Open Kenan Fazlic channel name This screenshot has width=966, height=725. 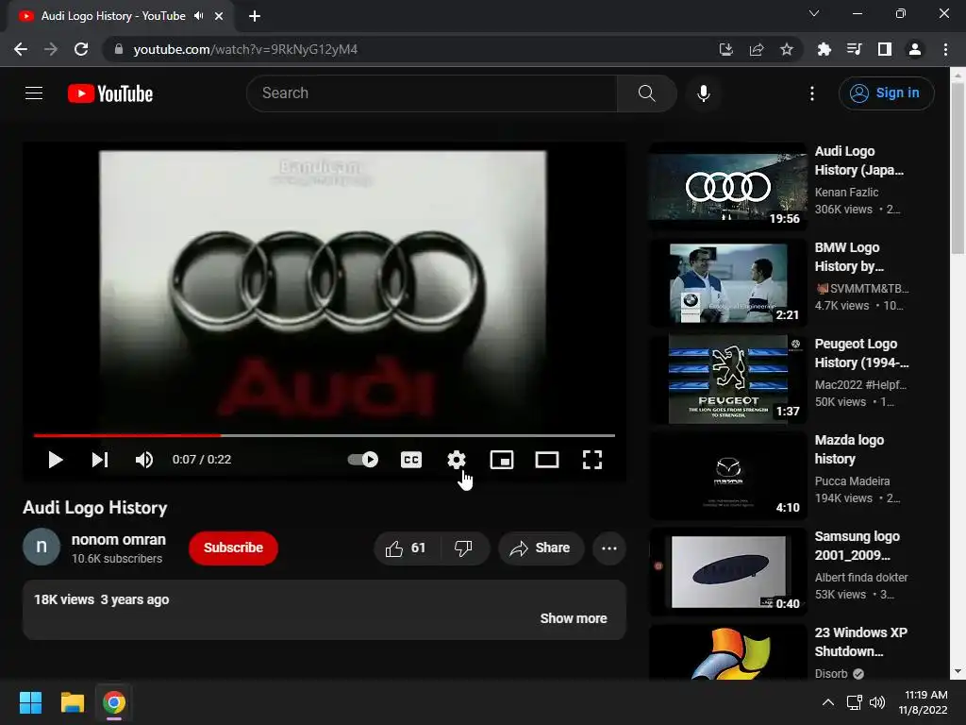click(x=846, y=193)
